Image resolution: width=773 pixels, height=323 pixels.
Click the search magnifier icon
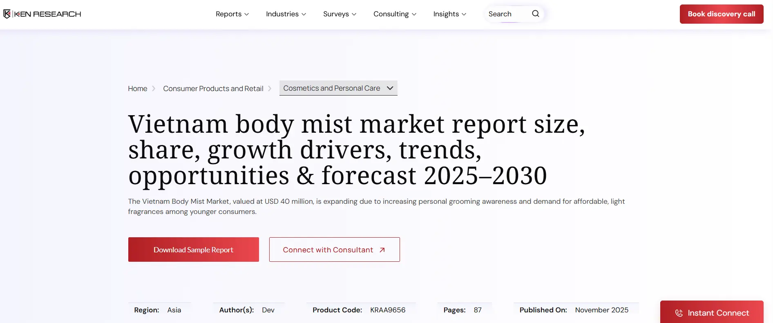tap(535, 14)
